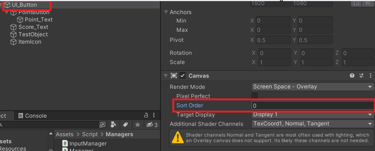Edit the Anchors Min X field
The height and width of the screenshot is (151, 375).
273,21
